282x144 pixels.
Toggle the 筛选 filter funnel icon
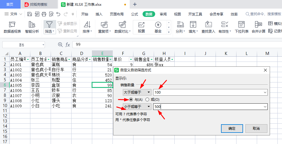pos(49,24)
